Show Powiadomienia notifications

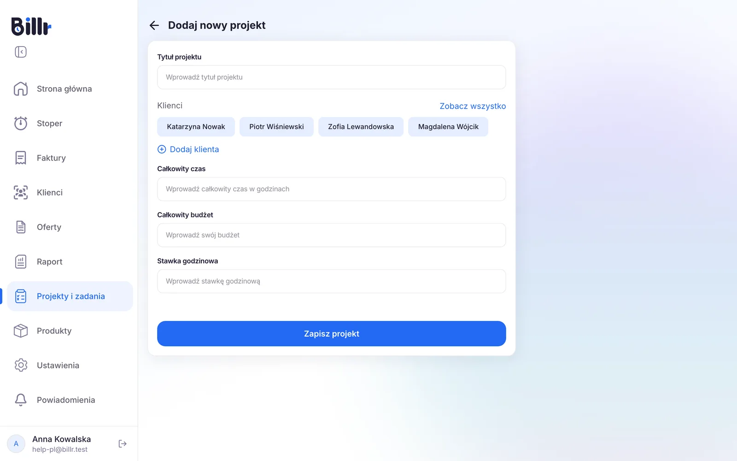[70, 400]
